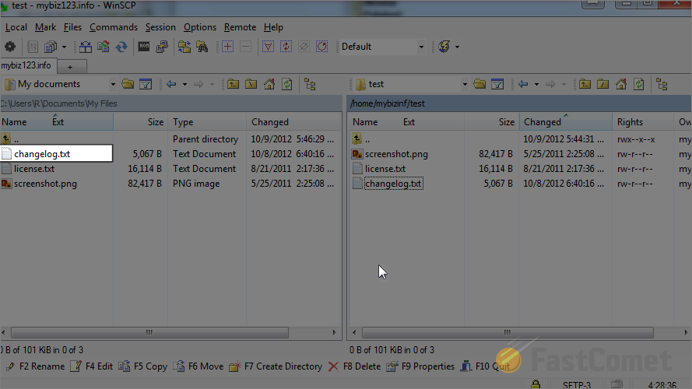Switch to the mybiz123.info session tab
This screenshot has width=692, height=389.
point(28,65)
